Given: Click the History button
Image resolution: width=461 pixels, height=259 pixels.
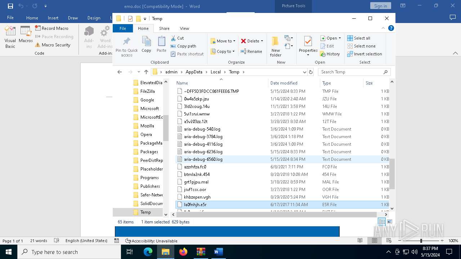Looking at the screenshot, I should tap(330, 54).
